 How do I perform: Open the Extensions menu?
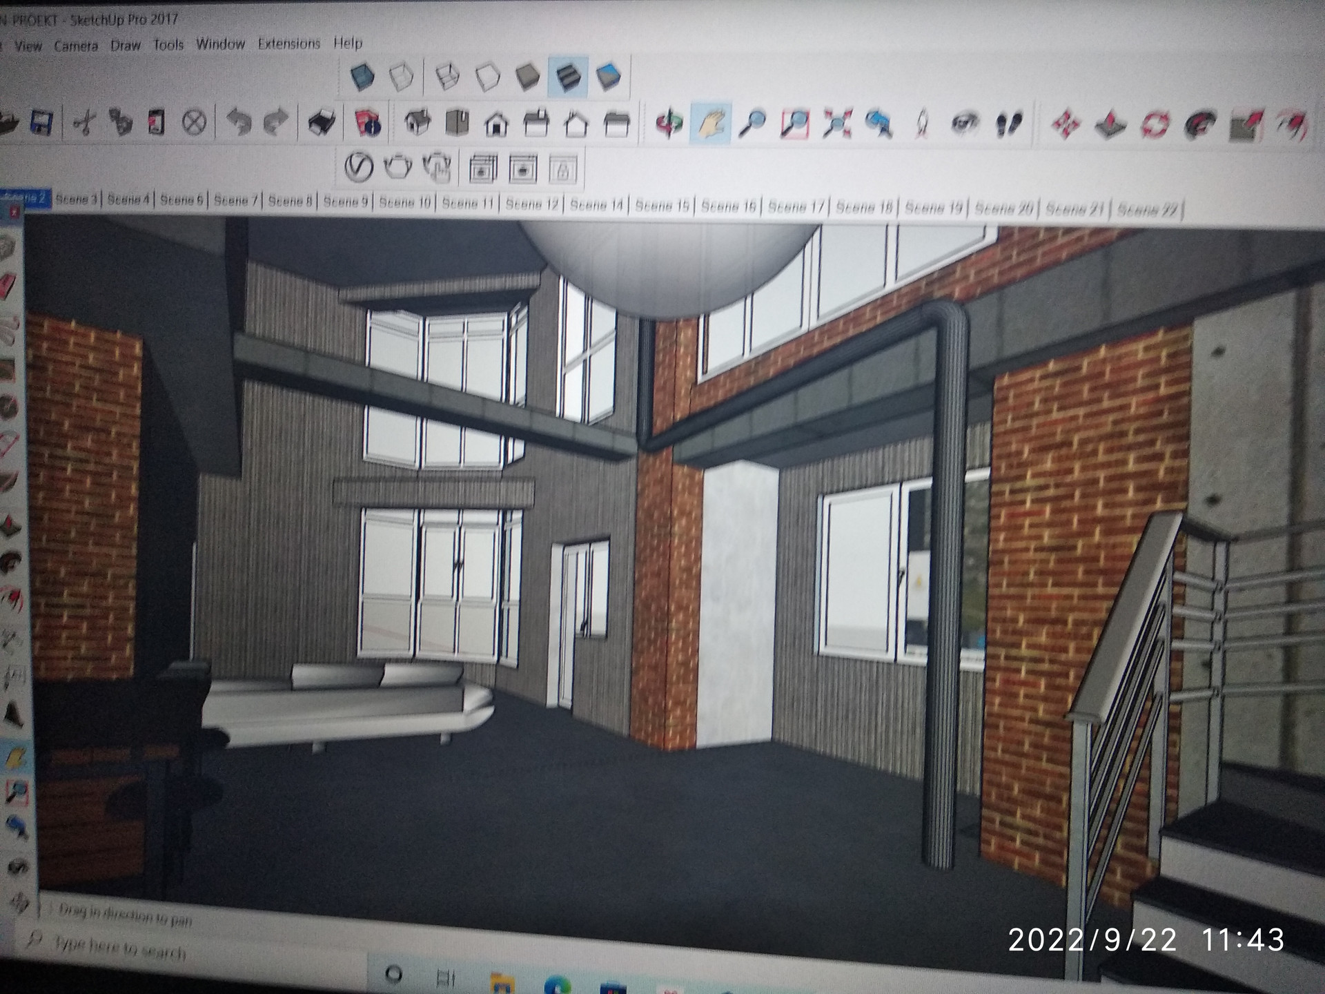tap(288, 43)
